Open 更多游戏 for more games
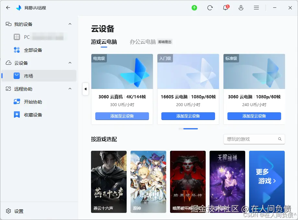The height and width of the screenshot is (220, 298). [x=267, y=177]
